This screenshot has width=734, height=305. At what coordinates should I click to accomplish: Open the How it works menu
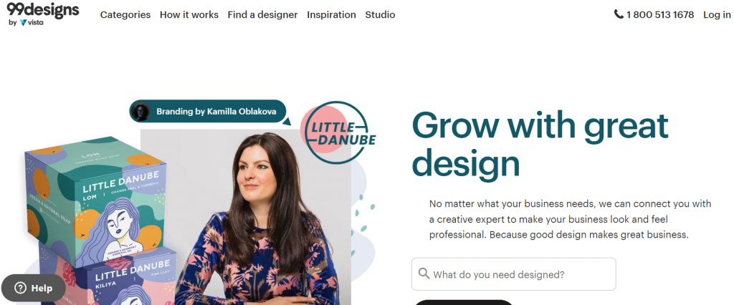(x=189, y=14)
